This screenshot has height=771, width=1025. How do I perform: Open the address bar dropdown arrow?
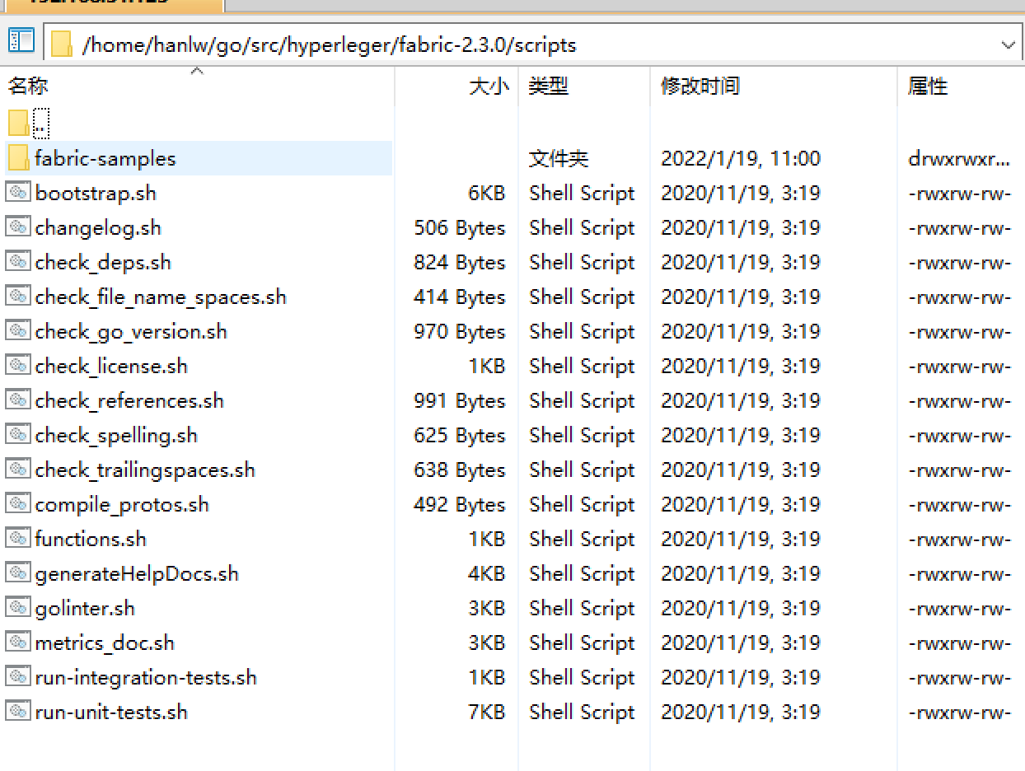click(1009, 44)
